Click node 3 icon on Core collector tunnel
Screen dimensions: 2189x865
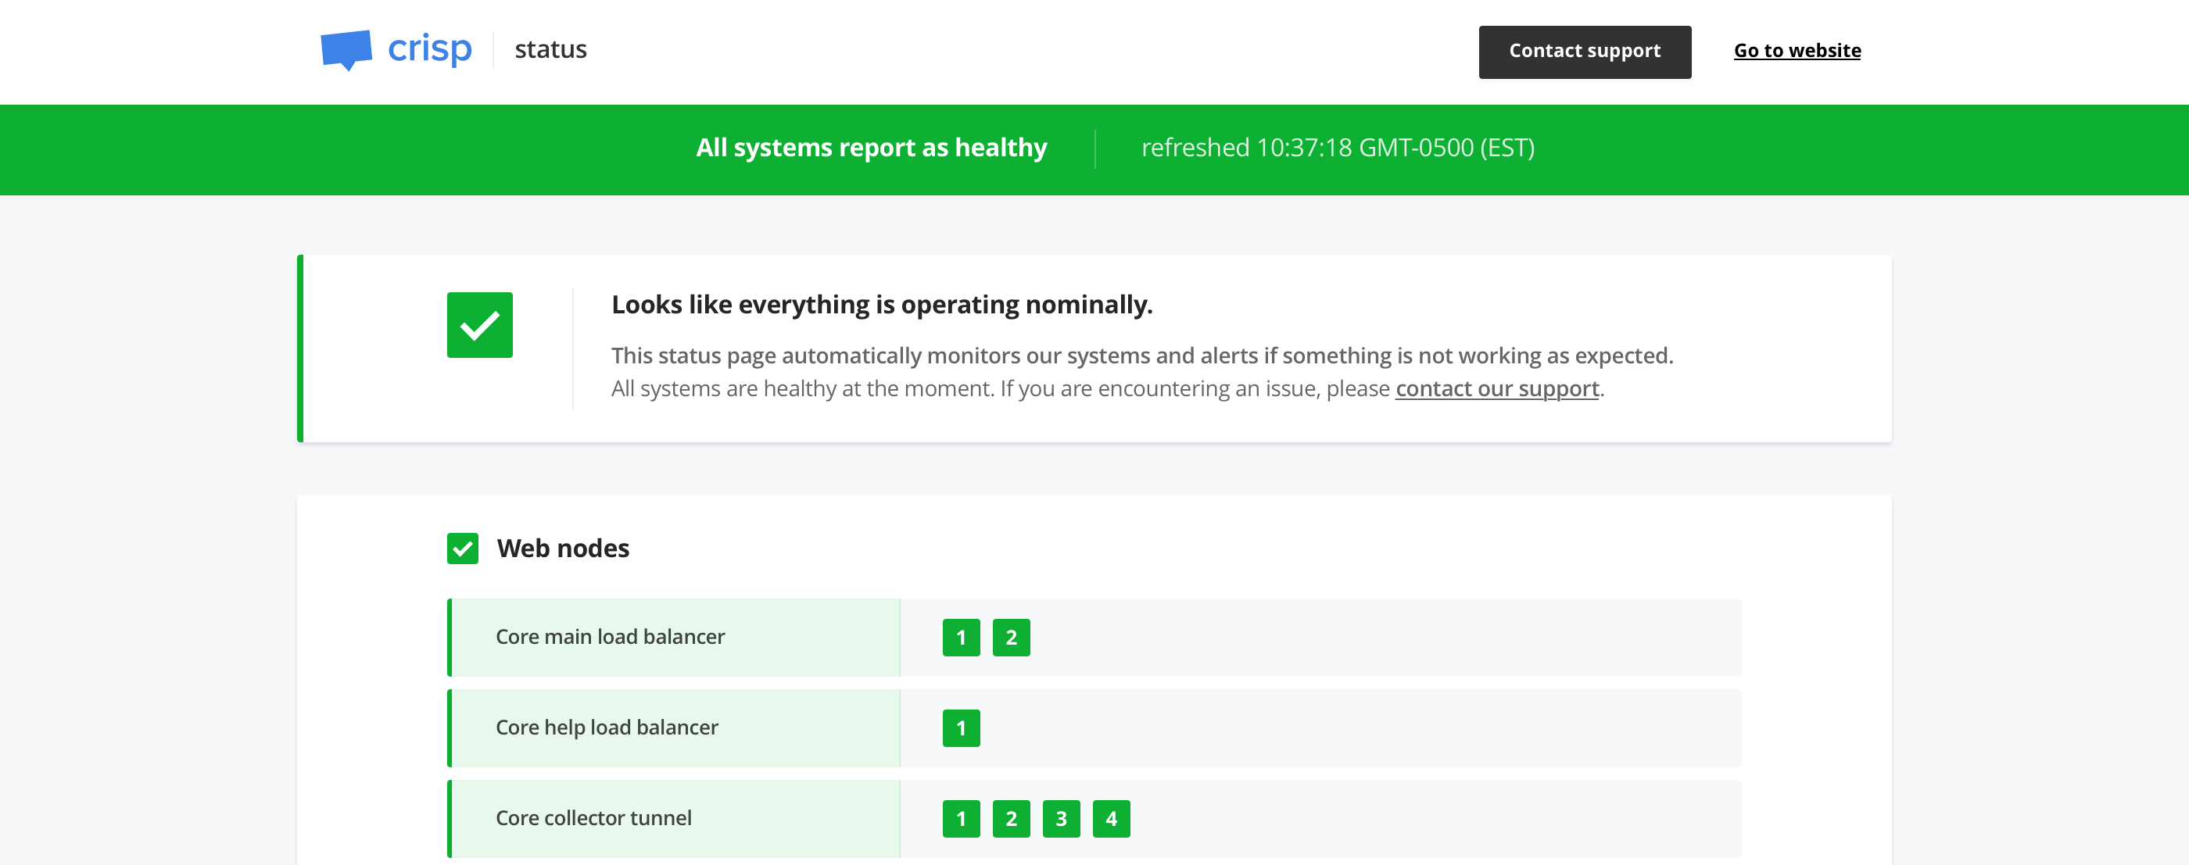pos(1059,817)
